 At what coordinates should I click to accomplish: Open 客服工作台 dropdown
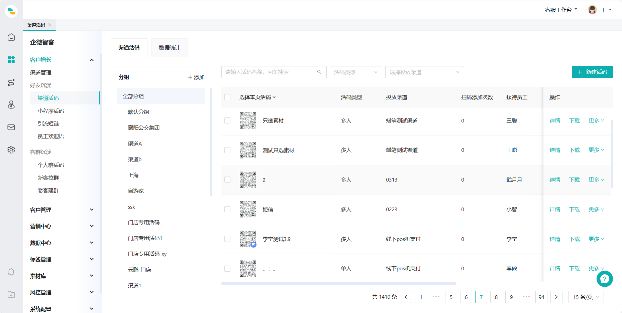(x=561, y=10)
